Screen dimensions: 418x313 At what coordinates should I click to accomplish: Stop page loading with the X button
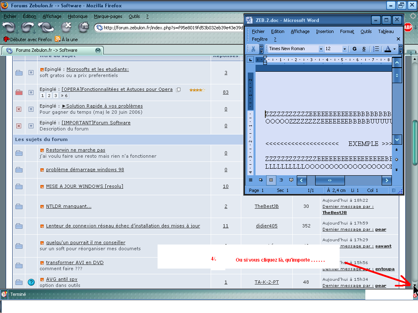coord(67,27)
